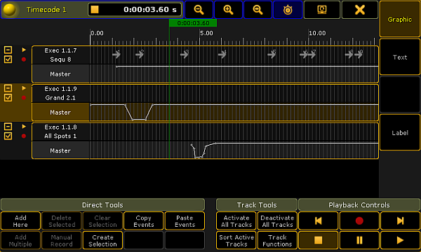The image size is (421, 252).
Task: Switch to the Label view tab
Action: pyautogui.click(x=400, y=132)
